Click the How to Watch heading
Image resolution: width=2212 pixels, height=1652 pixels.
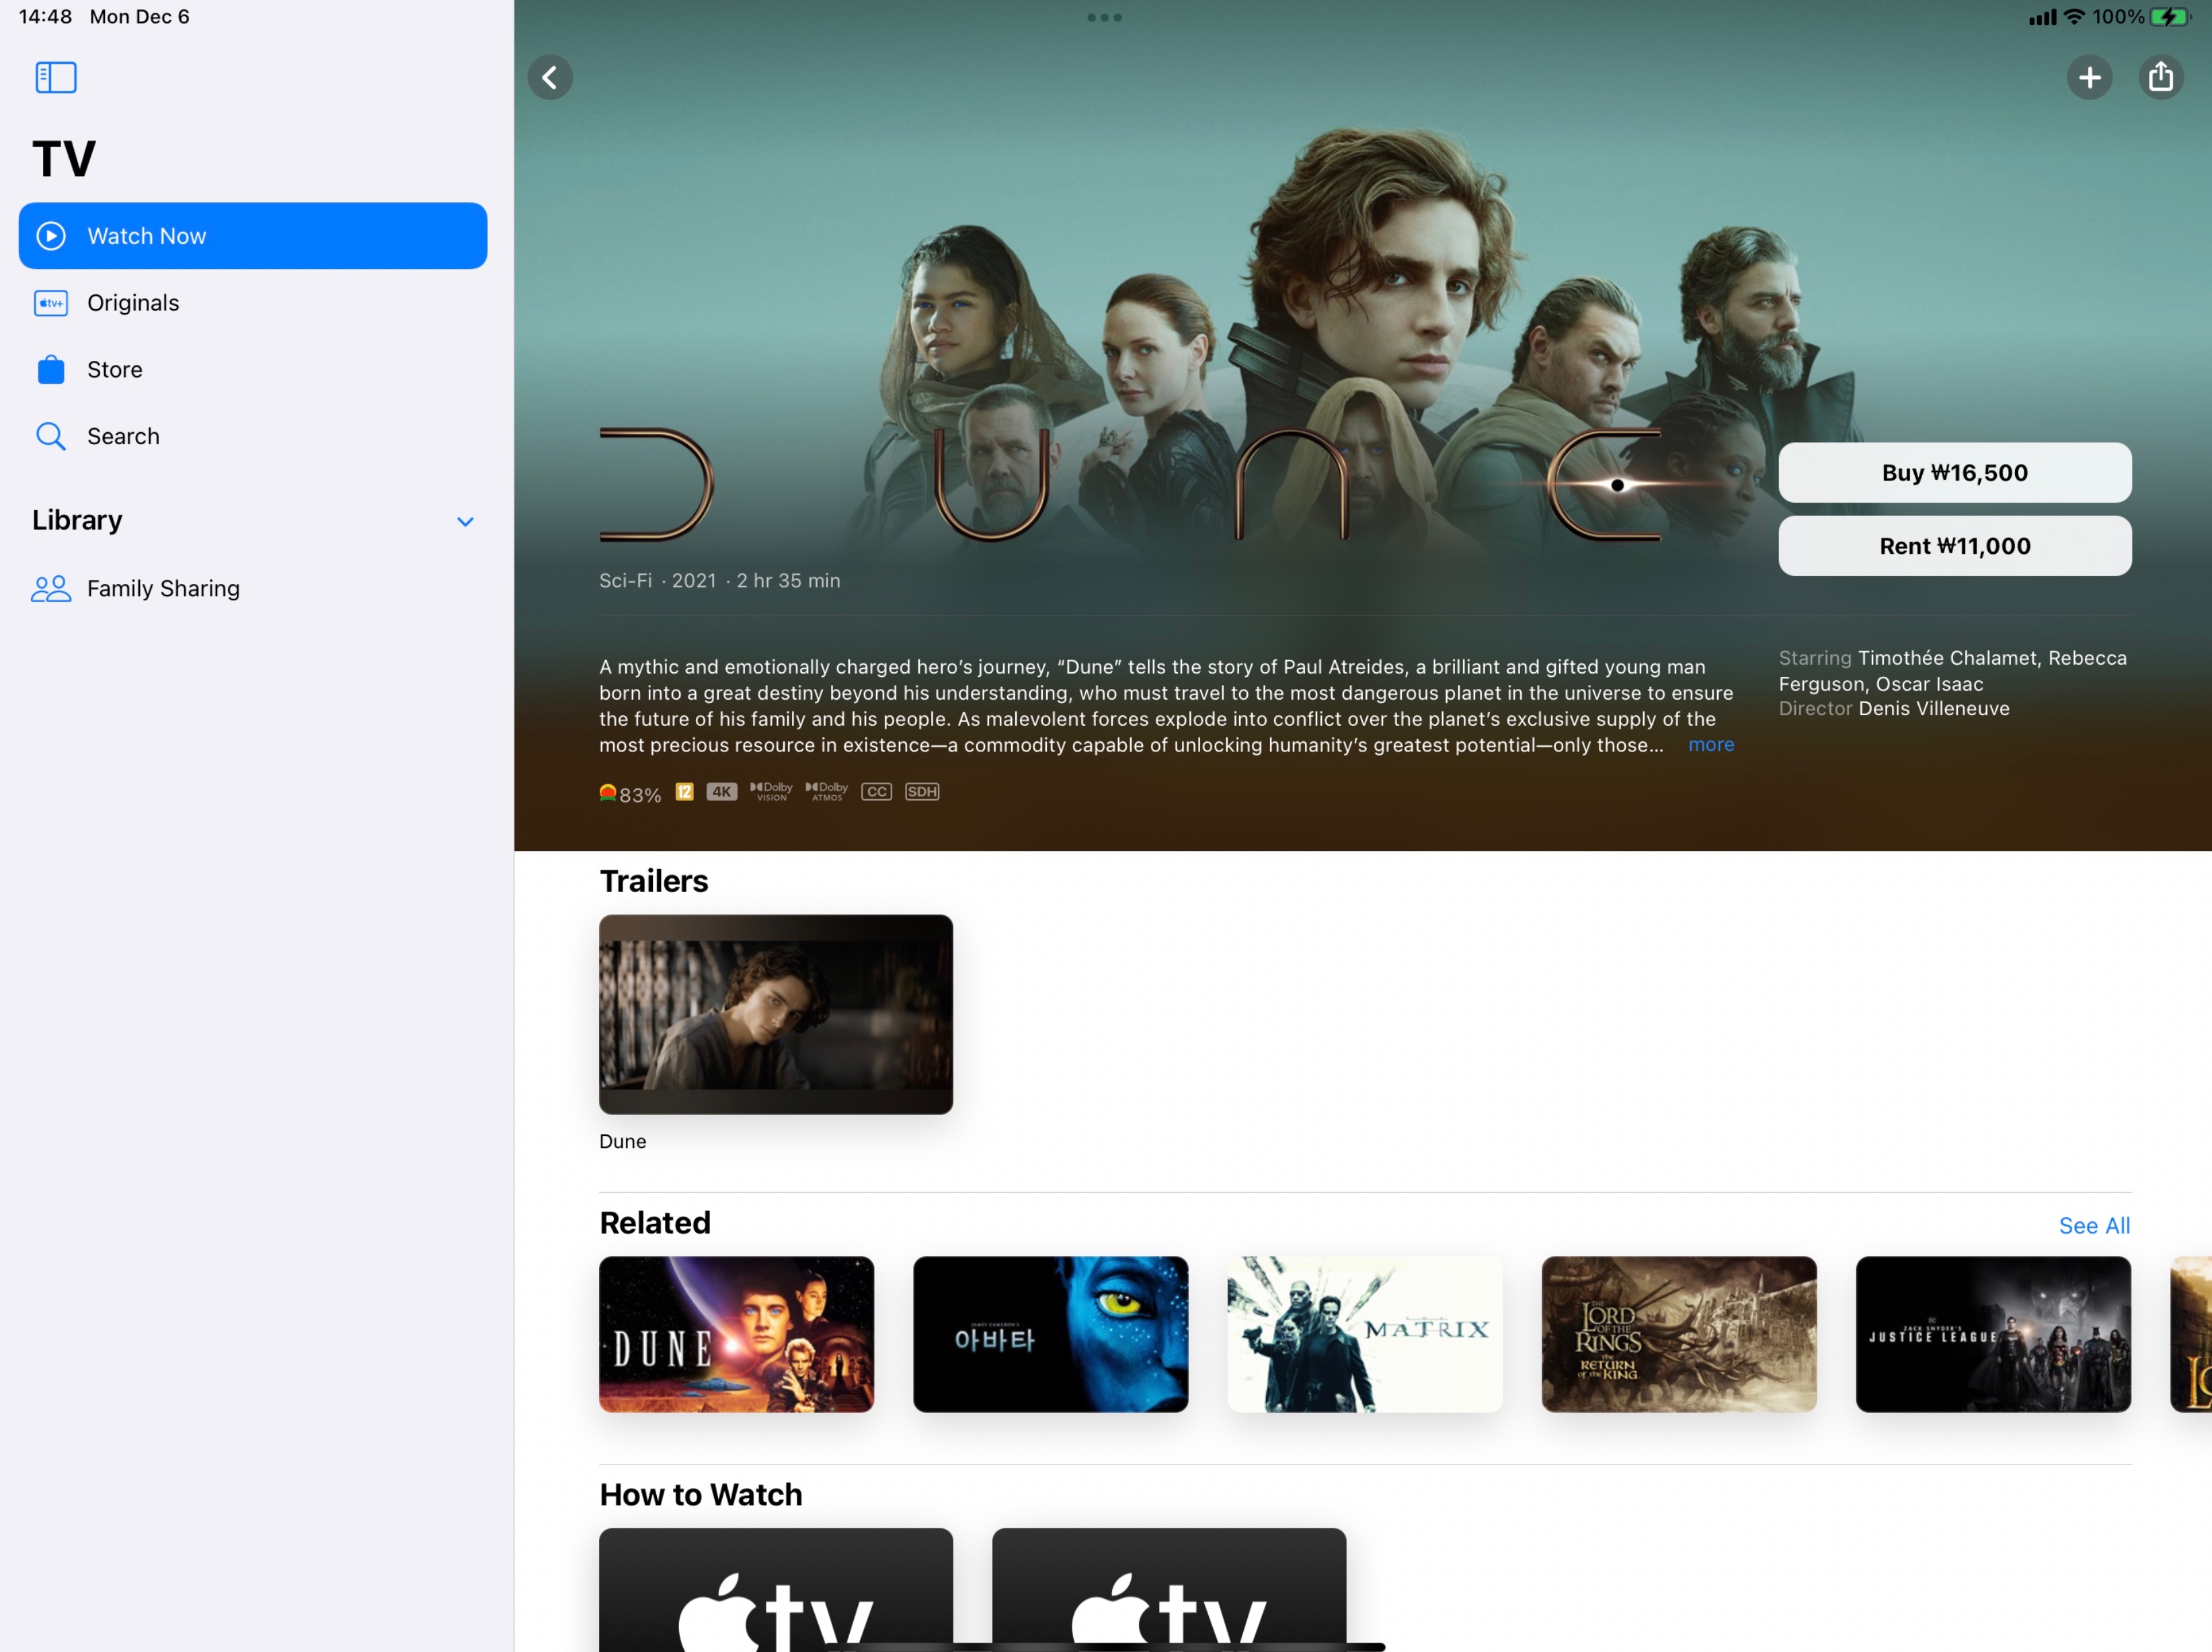pyautogui.click(x=700, y=1494)
